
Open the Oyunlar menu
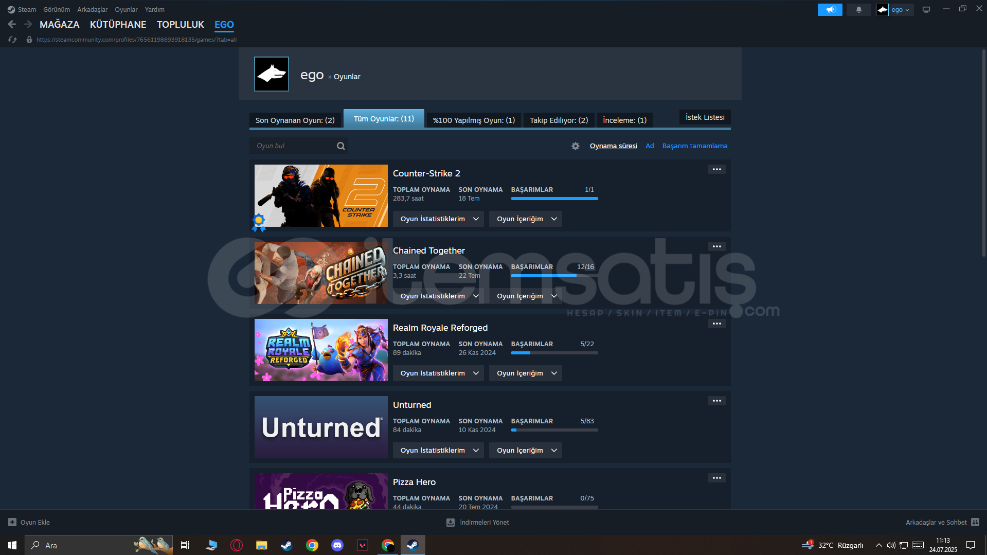[x=126, y=10]
